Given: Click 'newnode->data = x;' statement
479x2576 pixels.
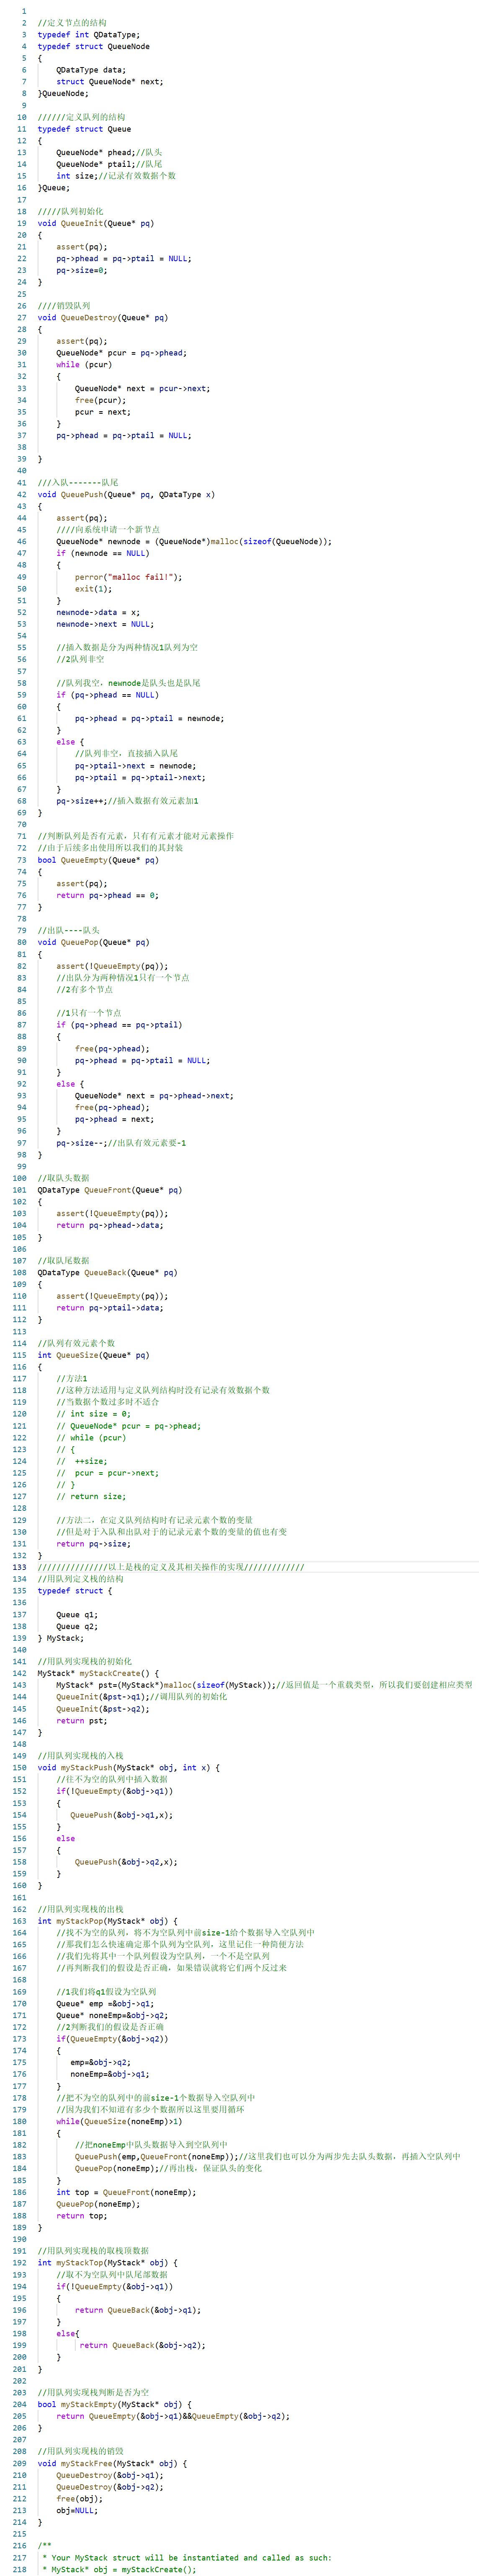Looking at the screenshot, I should (x=99, y=612).
